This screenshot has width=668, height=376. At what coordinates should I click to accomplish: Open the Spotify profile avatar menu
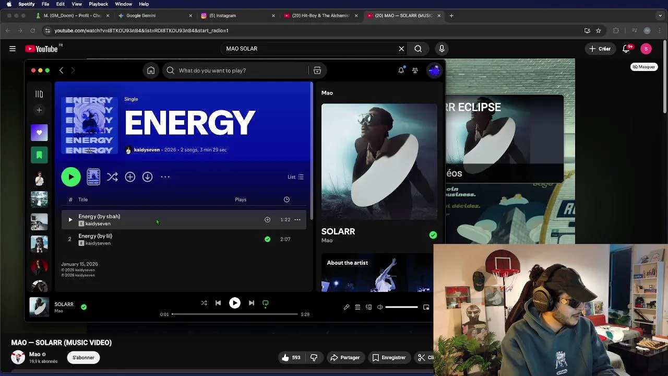click(434, 70)
